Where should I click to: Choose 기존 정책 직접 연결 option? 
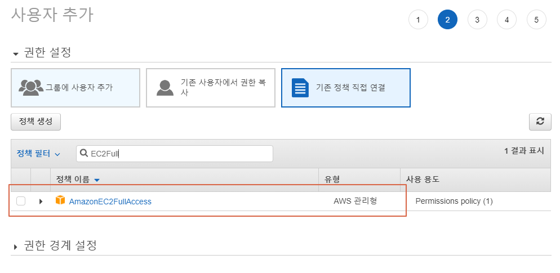pos(346,88)
